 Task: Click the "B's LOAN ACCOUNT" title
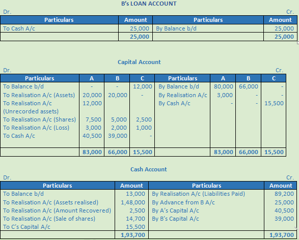click(x=149, y=4)
